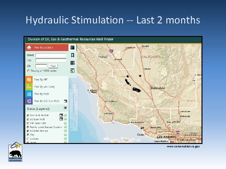Click the Los Angeles label on the map
Screen dimensions: 226x169
point(166,137)
